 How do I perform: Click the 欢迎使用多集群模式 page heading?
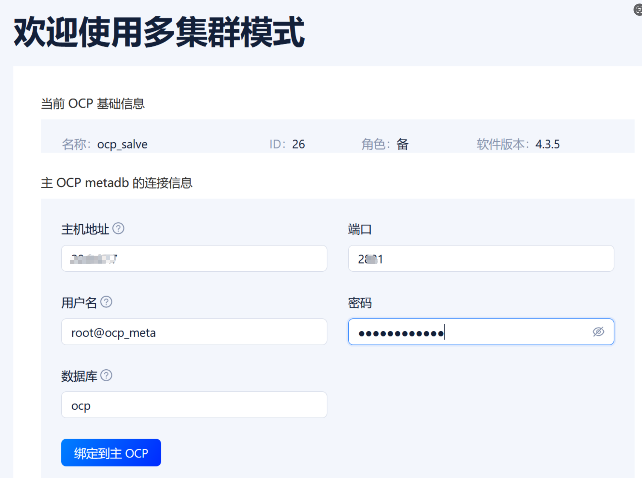[159, 32]
